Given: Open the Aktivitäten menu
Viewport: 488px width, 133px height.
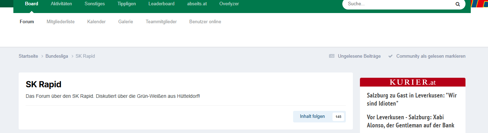Looking at the screenshot, I should coord(61,4).
